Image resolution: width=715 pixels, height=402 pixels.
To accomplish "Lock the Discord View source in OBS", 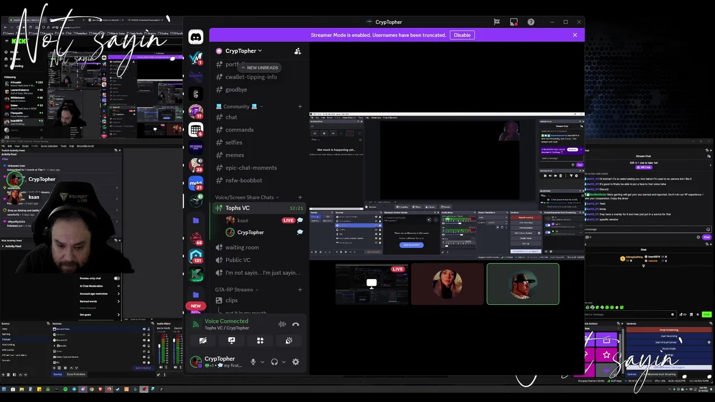I will 149,329.
